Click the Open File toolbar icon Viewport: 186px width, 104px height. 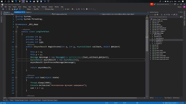tap(12, 9)
